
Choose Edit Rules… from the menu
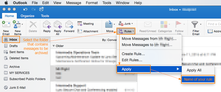click(x=149, y=60)
